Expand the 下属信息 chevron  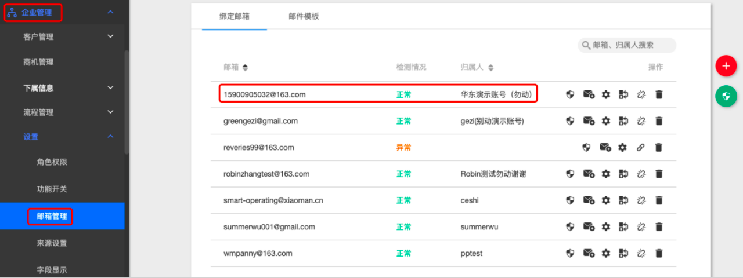point(110,88)
